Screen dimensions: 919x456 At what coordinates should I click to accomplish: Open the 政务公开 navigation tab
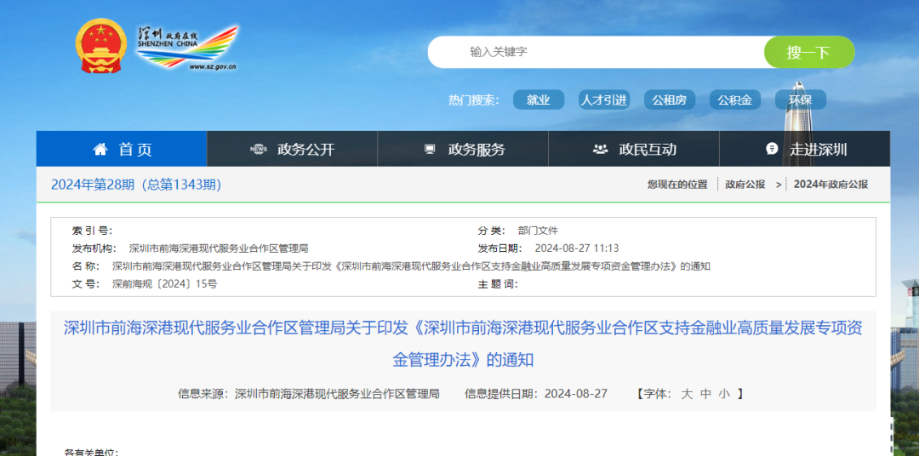(293, 149)
